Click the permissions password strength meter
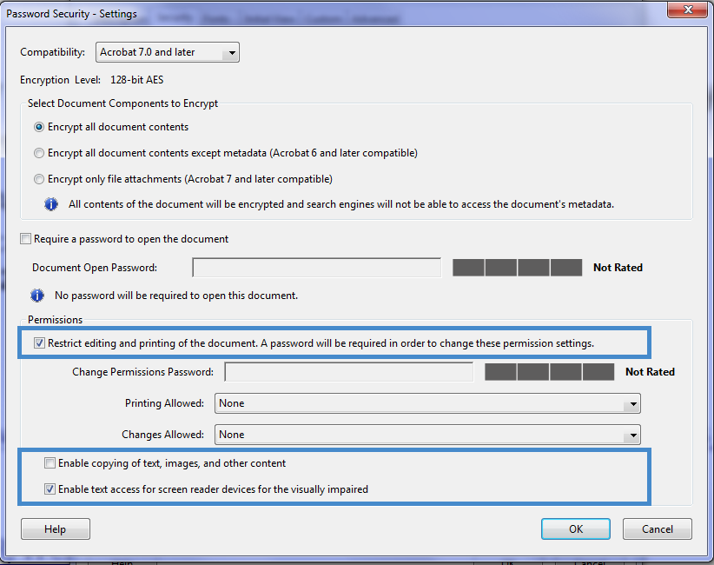 pos(550,372)
